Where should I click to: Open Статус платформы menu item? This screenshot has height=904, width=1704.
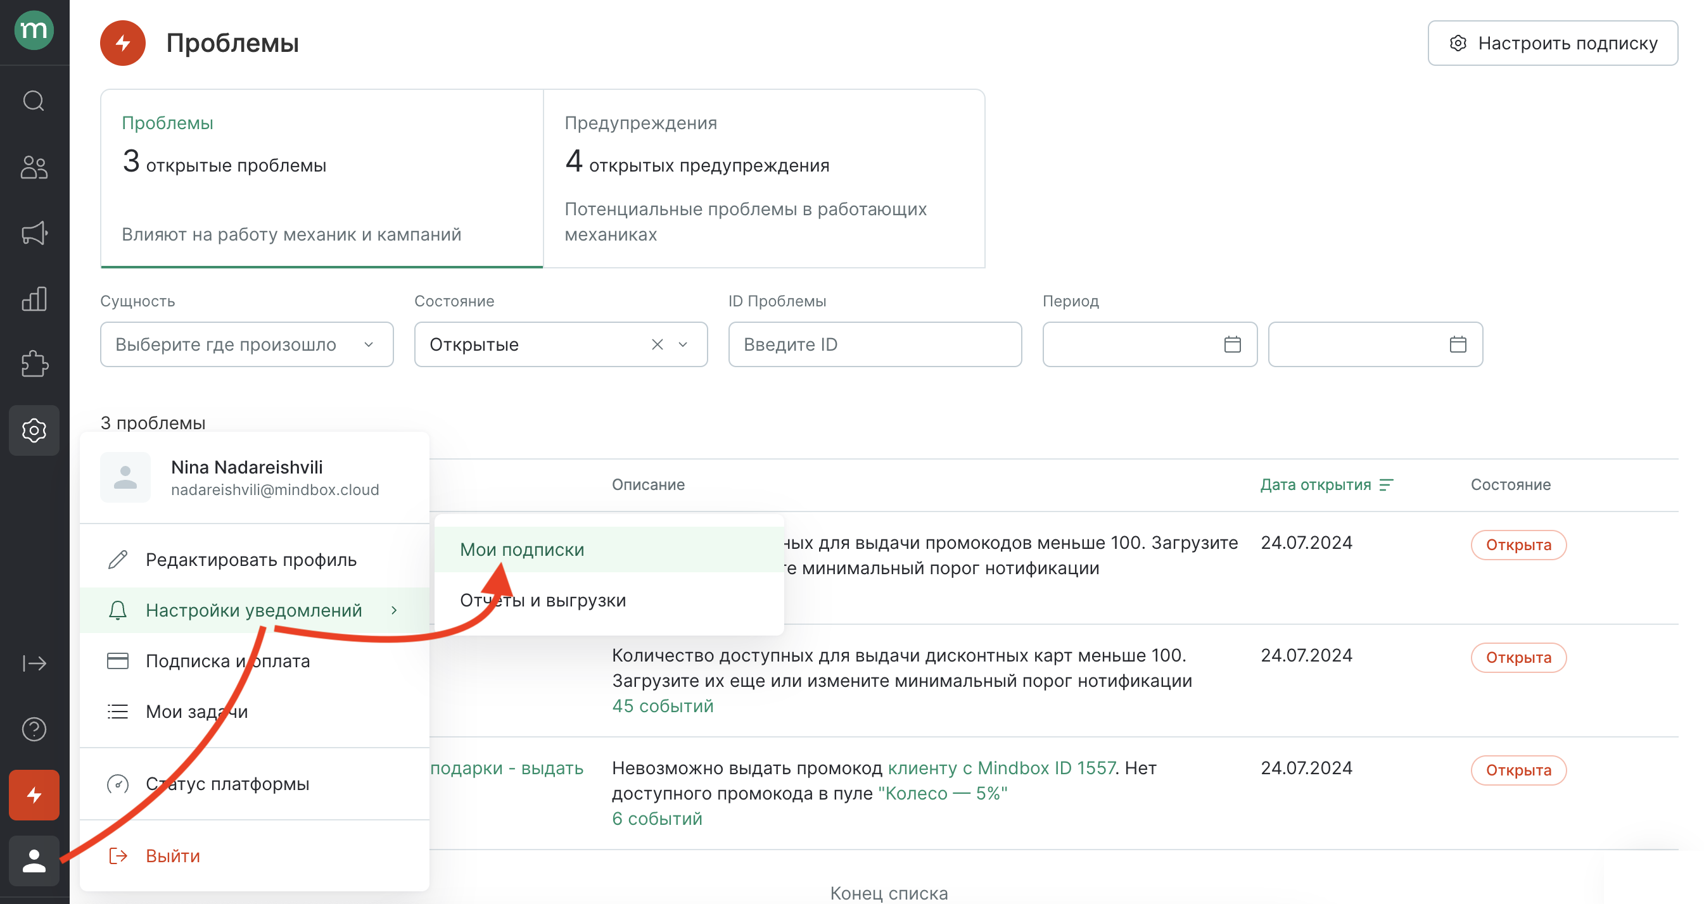point(255,784)
